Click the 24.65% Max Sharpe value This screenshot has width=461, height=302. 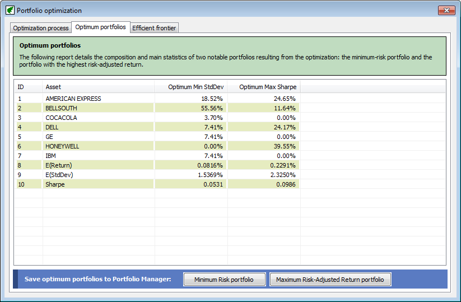coord(285,99)
